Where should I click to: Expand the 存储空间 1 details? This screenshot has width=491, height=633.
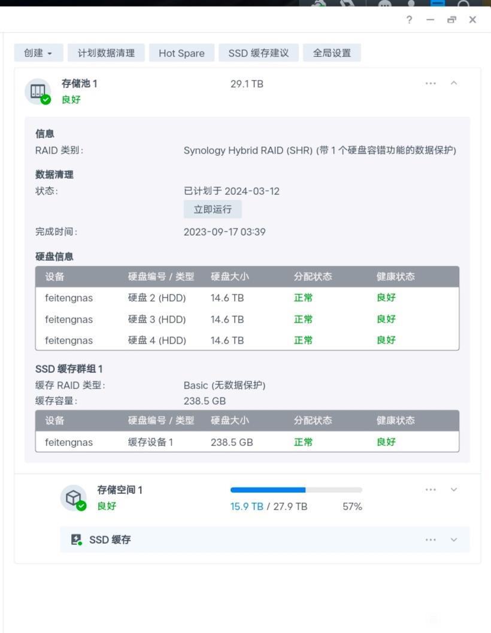click(454, 490)
